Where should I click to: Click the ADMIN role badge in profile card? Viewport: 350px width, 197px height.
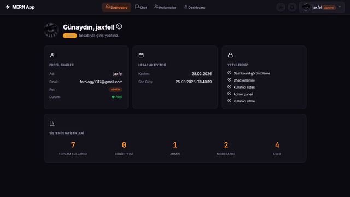tap(115, 89)
